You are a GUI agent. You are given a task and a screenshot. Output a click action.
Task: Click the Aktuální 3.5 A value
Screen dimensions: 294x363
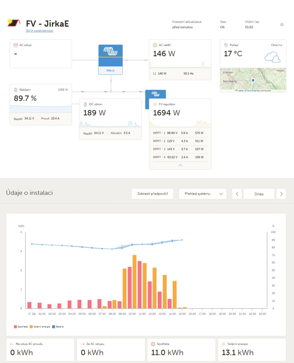tap(120, 133)
